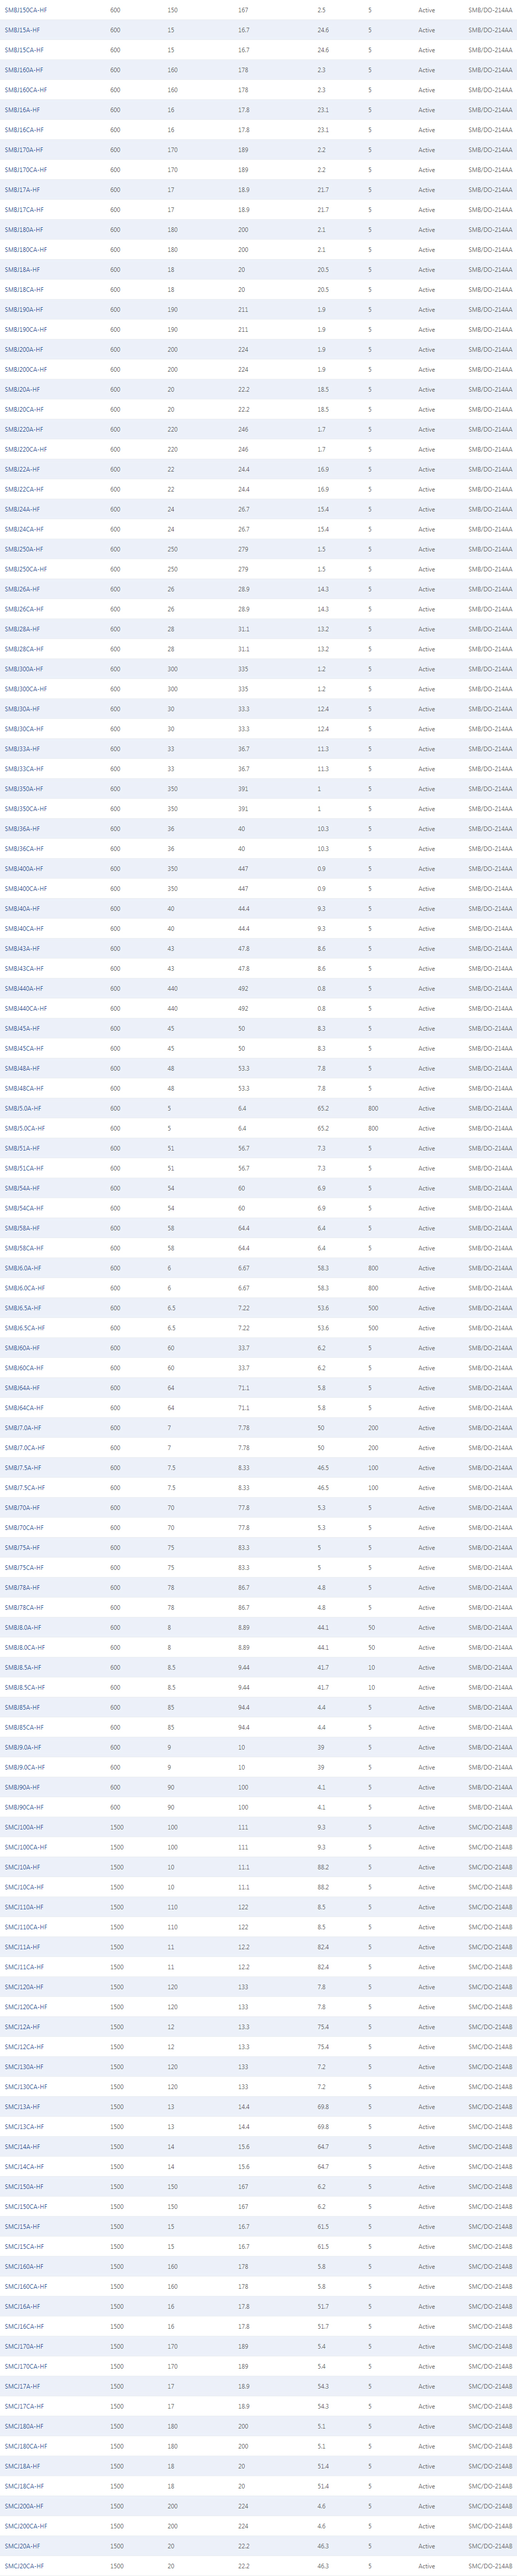Open the SMBJ24A-HF part link

(x=22, y=509)
